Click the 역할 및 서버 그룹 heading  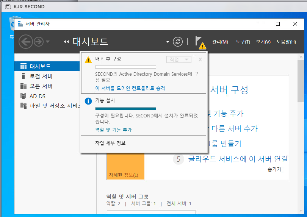[x=127, y=197]
